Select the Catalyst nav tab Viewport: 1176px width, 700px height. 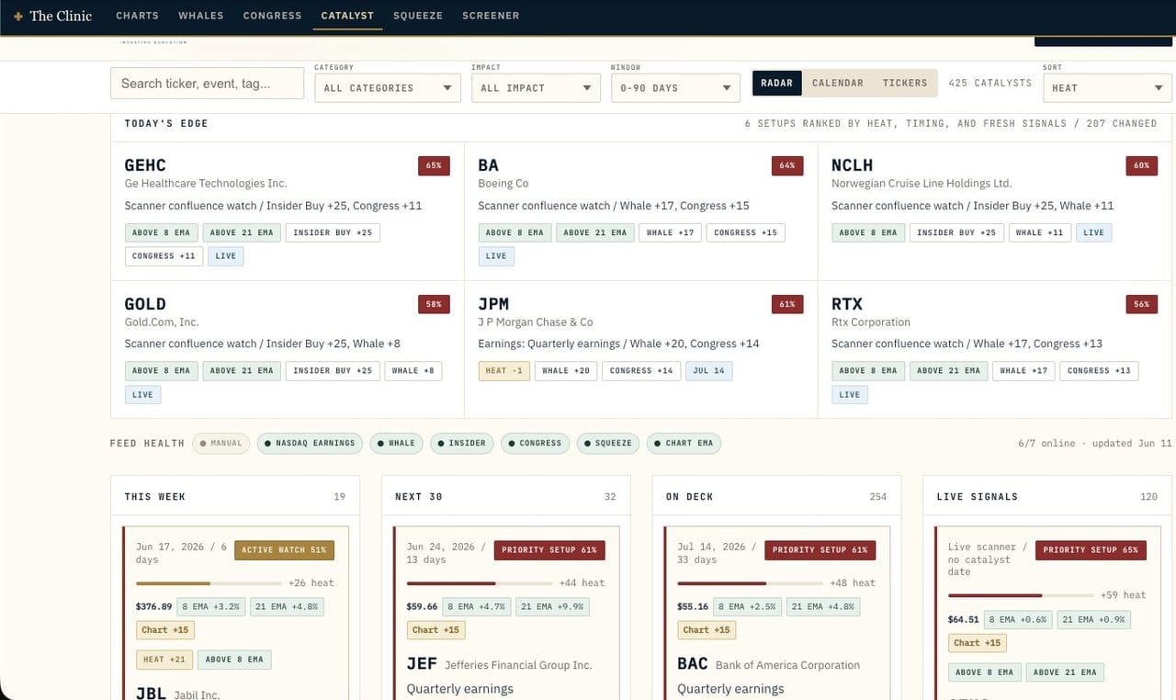347,16
